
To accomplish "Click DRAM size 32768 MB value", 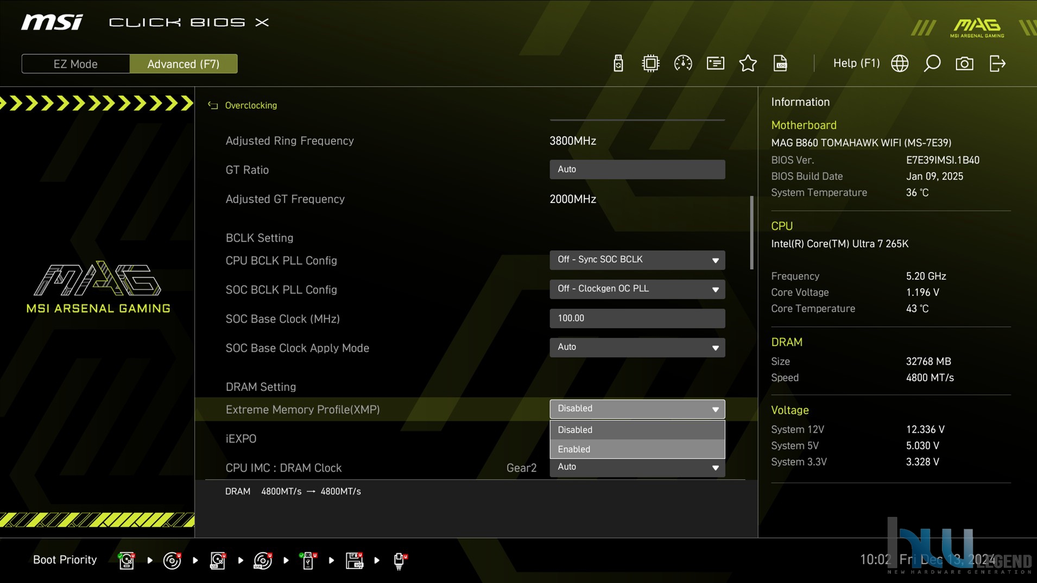I will pyautogui.click(x=928, y=362).
